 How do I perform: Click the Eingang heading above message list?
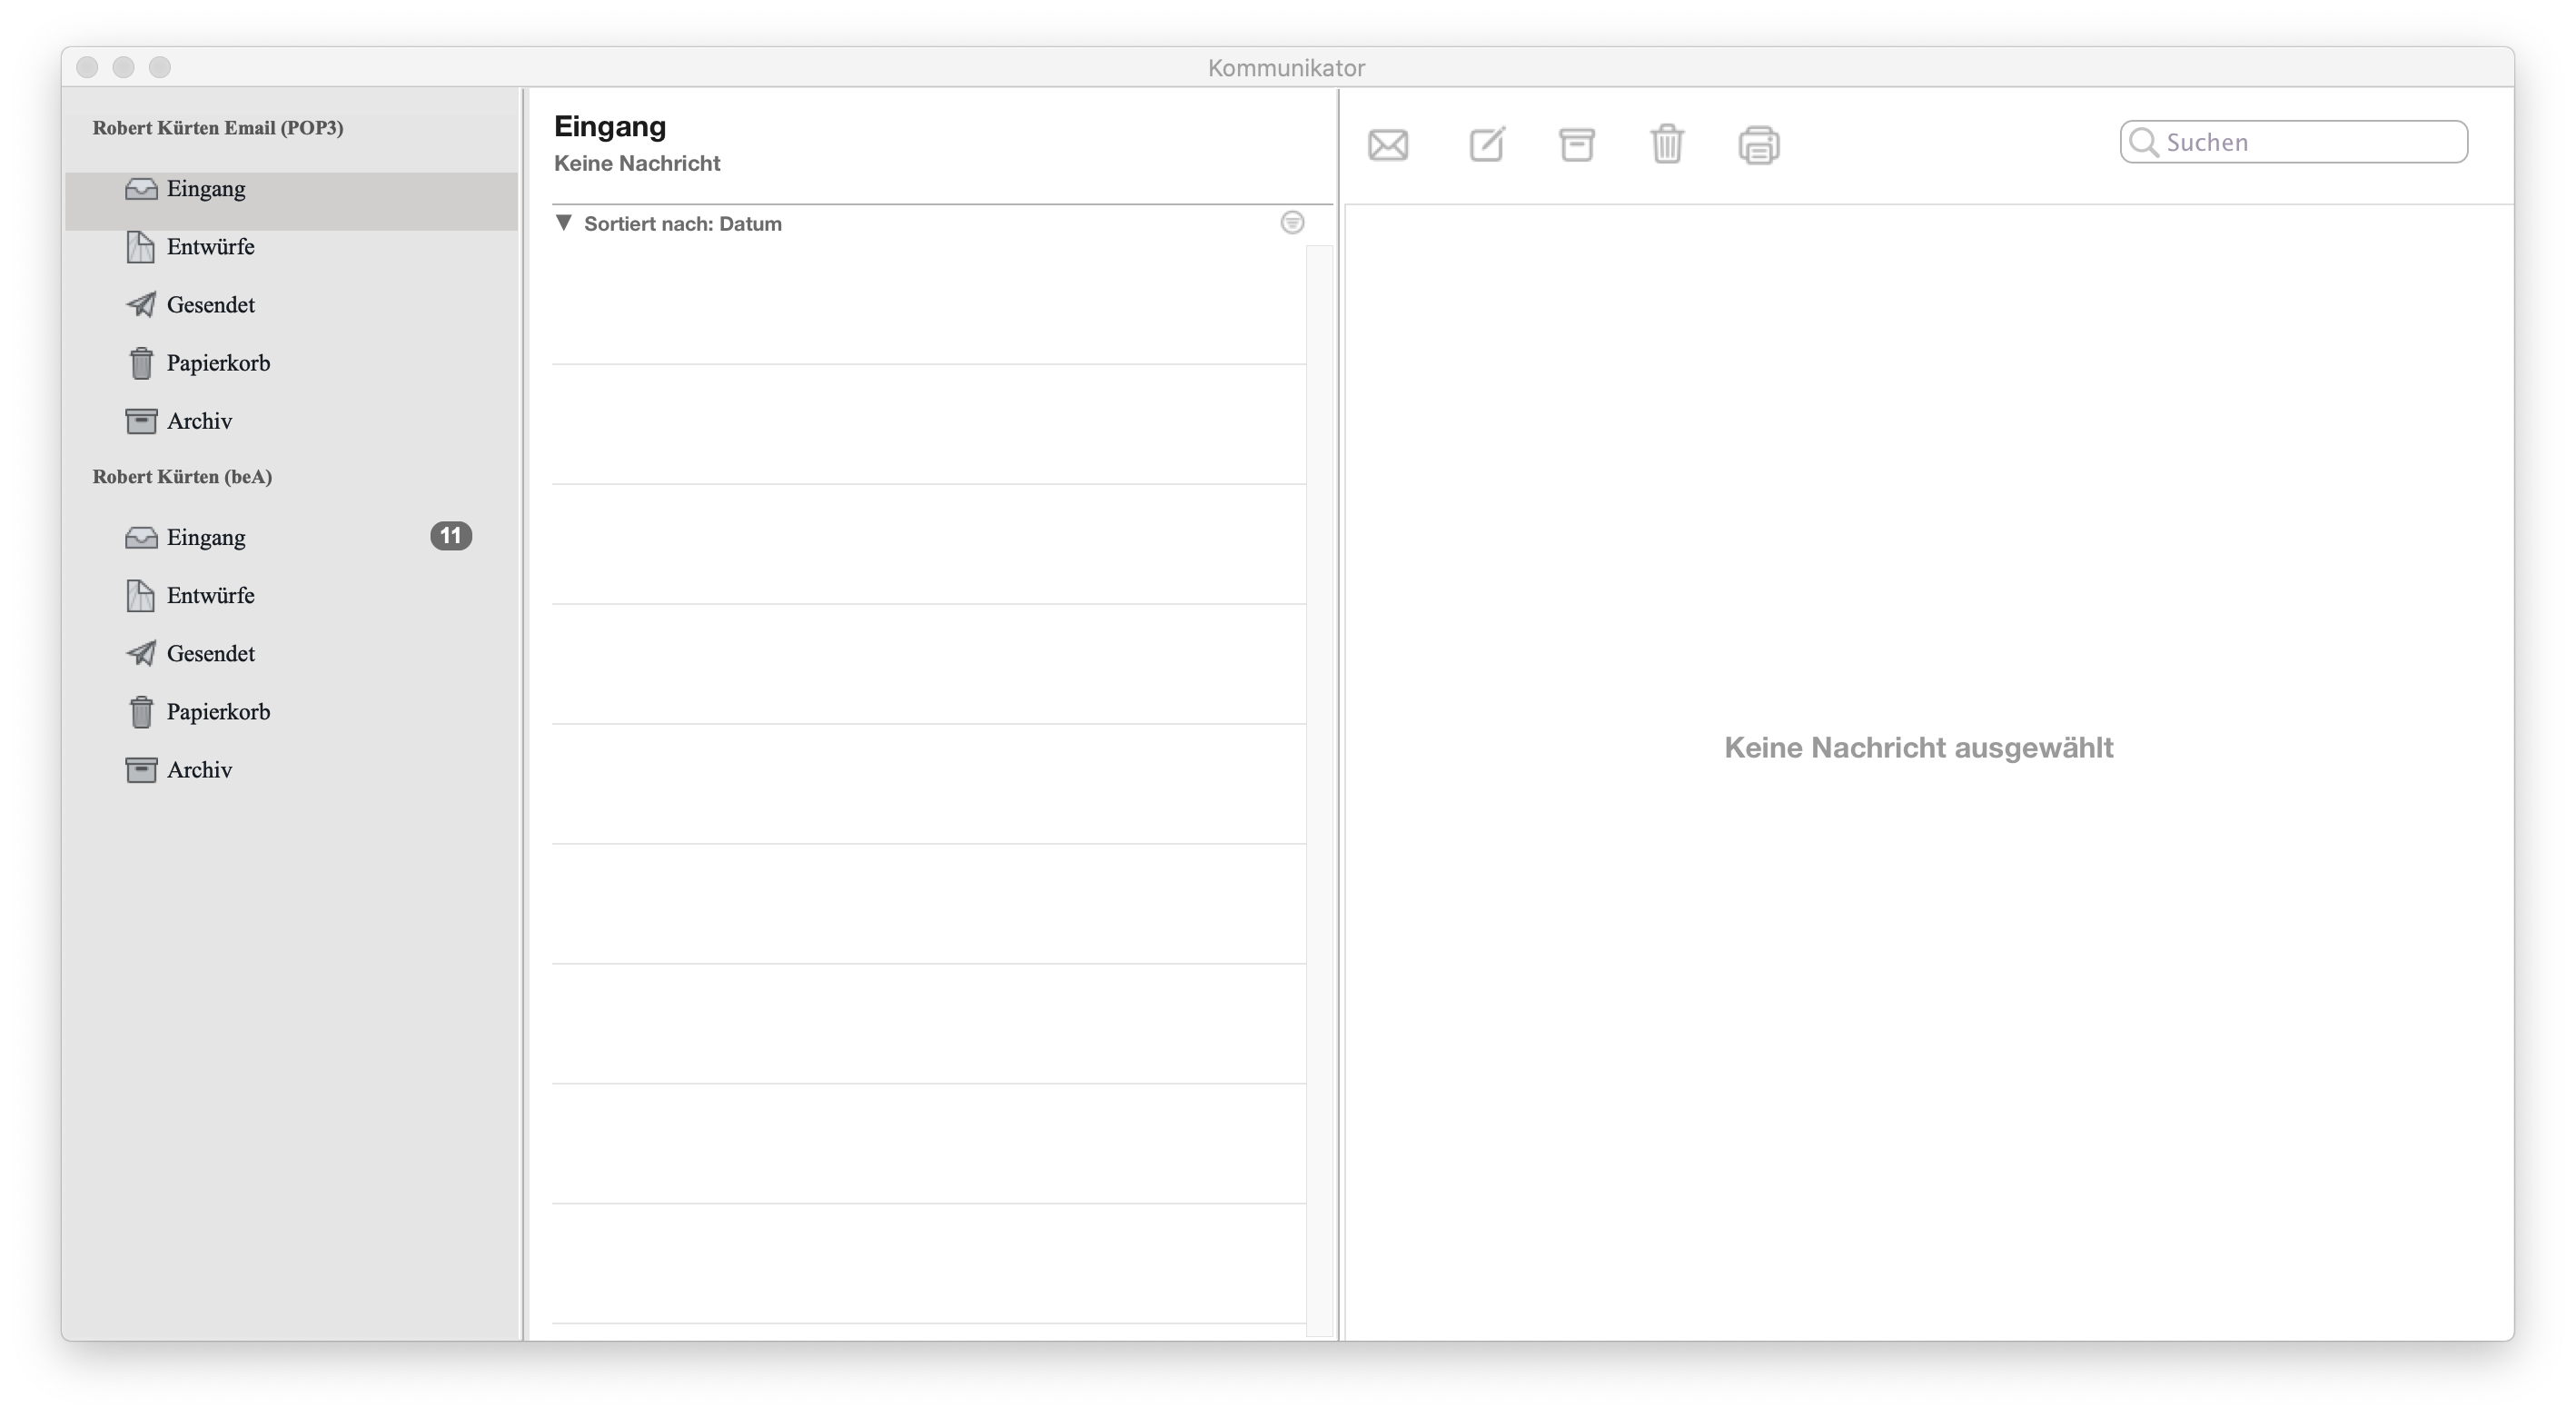pyautogui.click(x=610, y=127)
